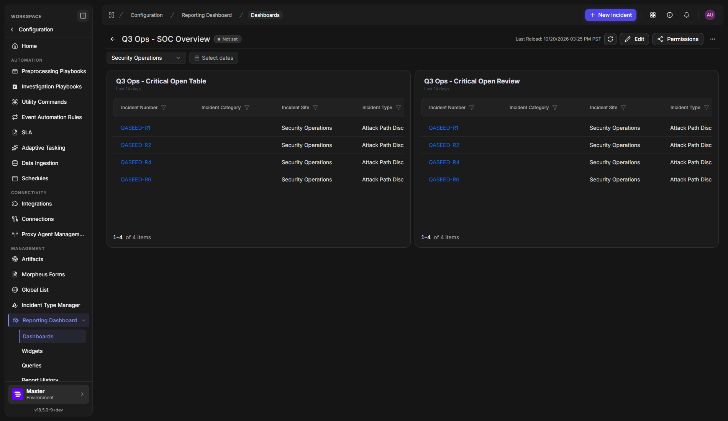Screen dimensions: 728x421
Task: Filter Incident Site in Critical Open Review
Action: point(623,108)
